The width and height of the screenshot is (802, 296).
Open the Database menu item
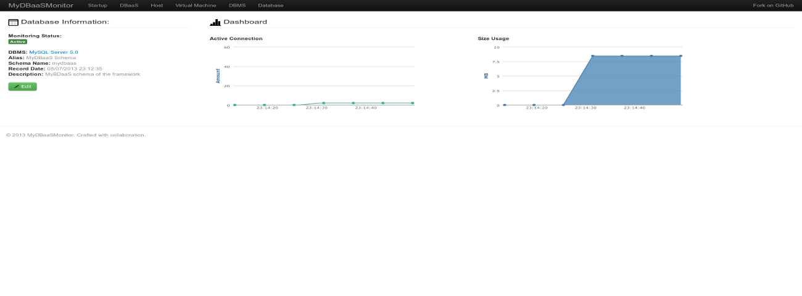(271, 5)
